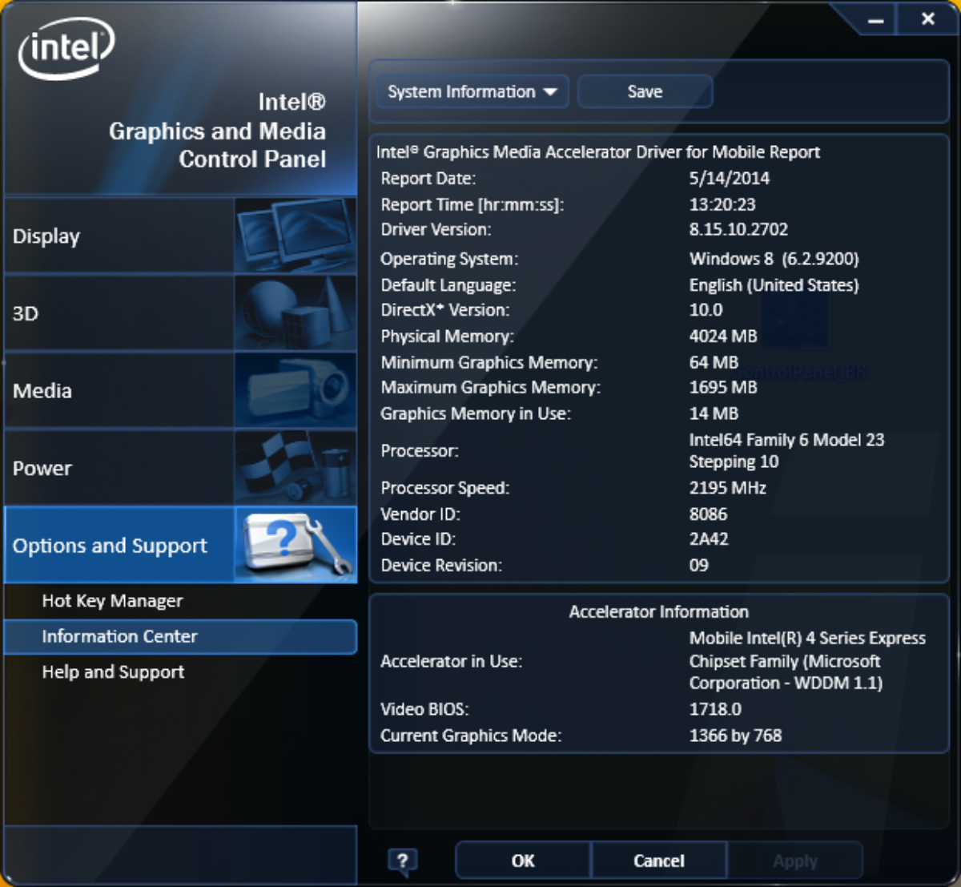Click the Apply button
Screen dimensions: 961x887
pos(795,861)
